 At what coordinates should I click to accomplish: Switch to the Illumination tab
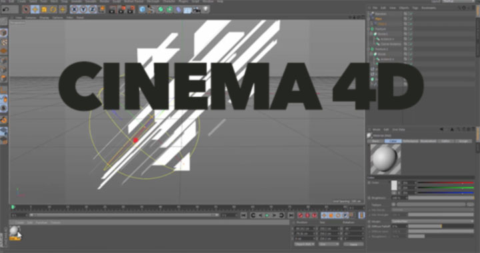tap(428, 141)
